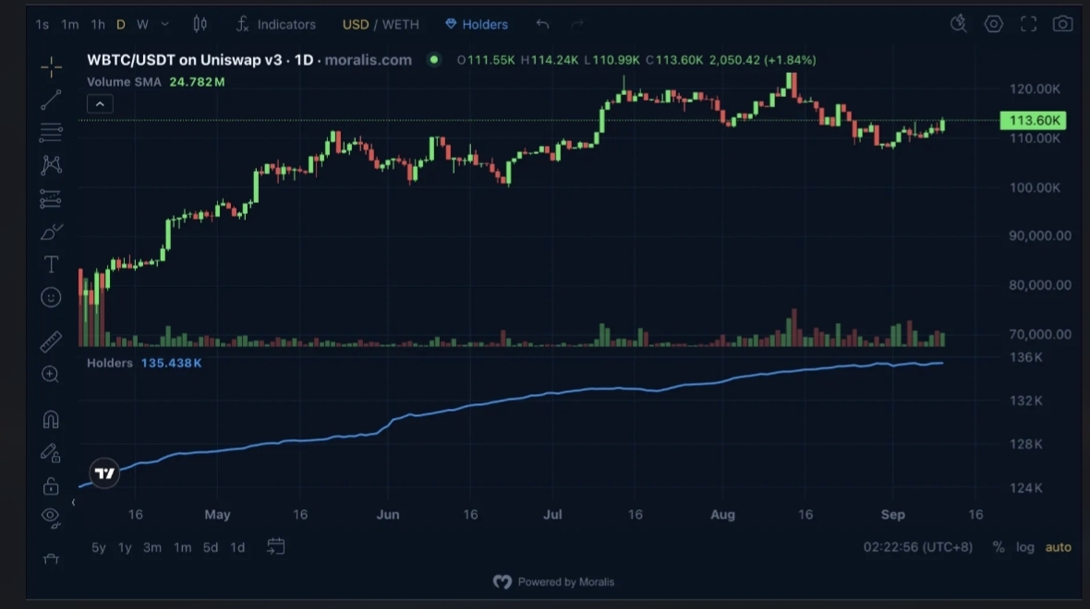Lock all drawing tools
This screenshot has height=609, width=1090.
point(51,485)
